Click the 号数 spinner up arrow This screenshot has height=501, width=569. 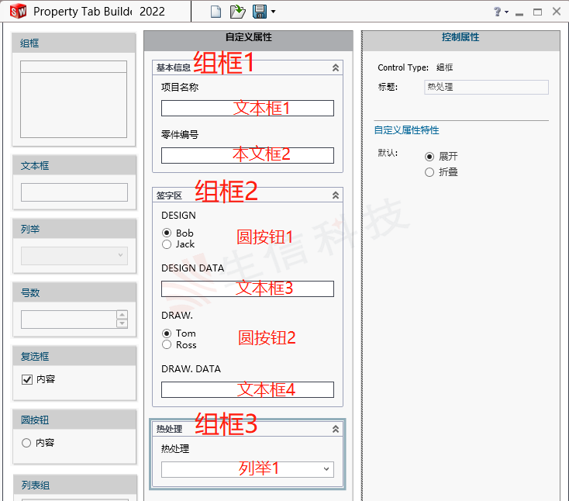pos(122,315)
